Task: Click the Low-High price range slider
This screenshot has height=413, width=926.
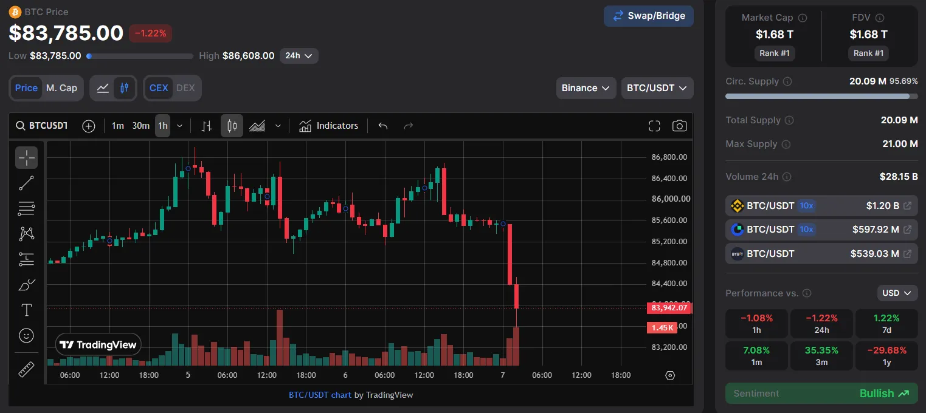Action: (x=139, y=56)
